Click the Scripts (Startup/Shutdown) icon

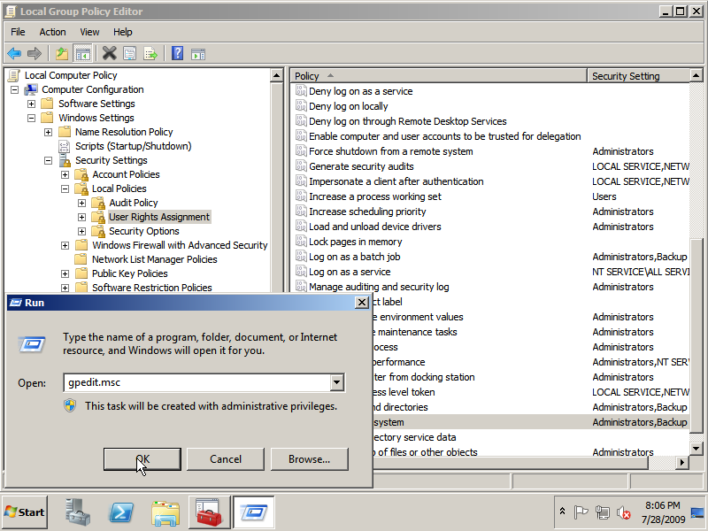[65, 146]
